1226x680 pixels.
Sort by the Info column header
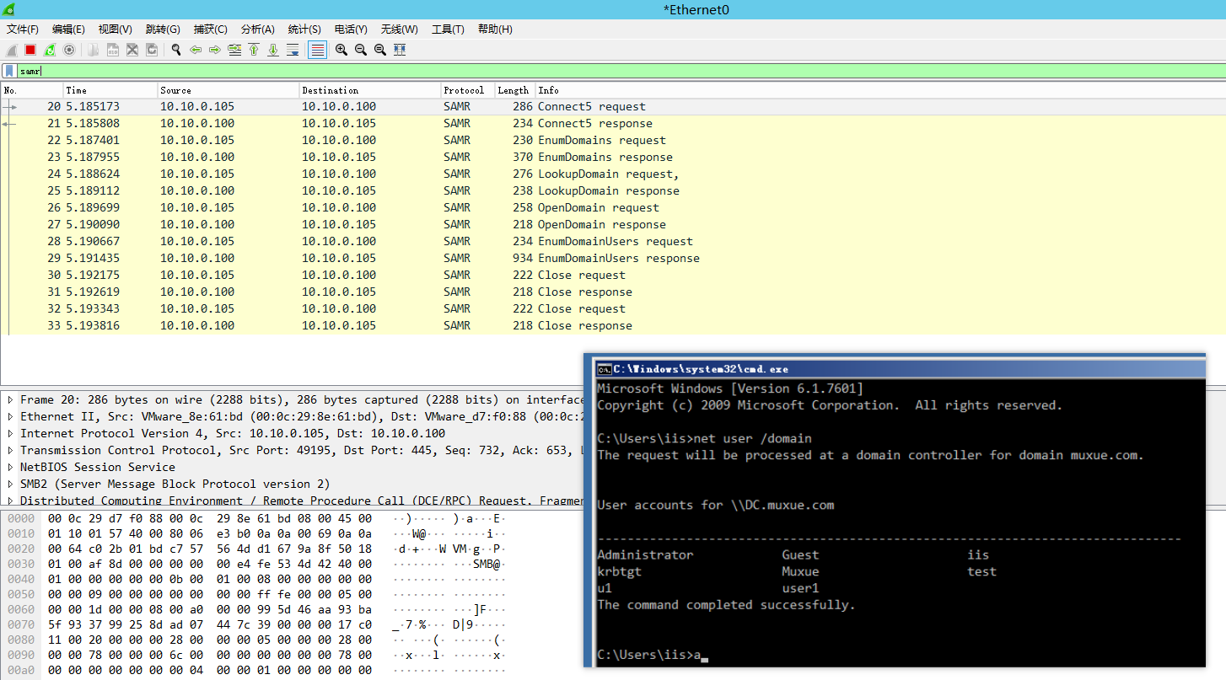pyautogui.click(x=880, y=90)
